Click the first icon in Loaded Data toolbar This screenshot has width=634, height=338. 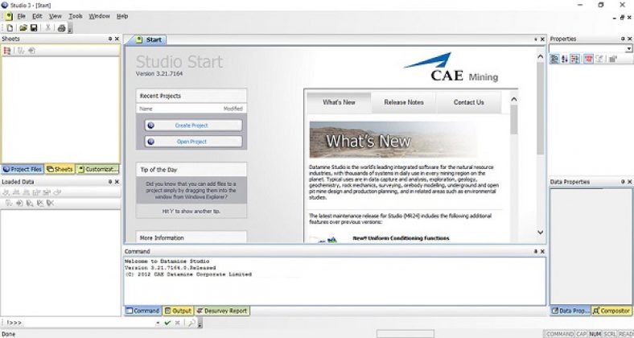pos(6,192)
